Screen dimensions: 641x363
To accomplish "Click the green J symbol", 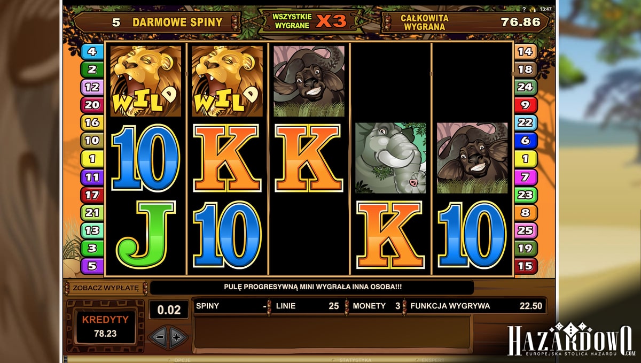I will 146,235.
